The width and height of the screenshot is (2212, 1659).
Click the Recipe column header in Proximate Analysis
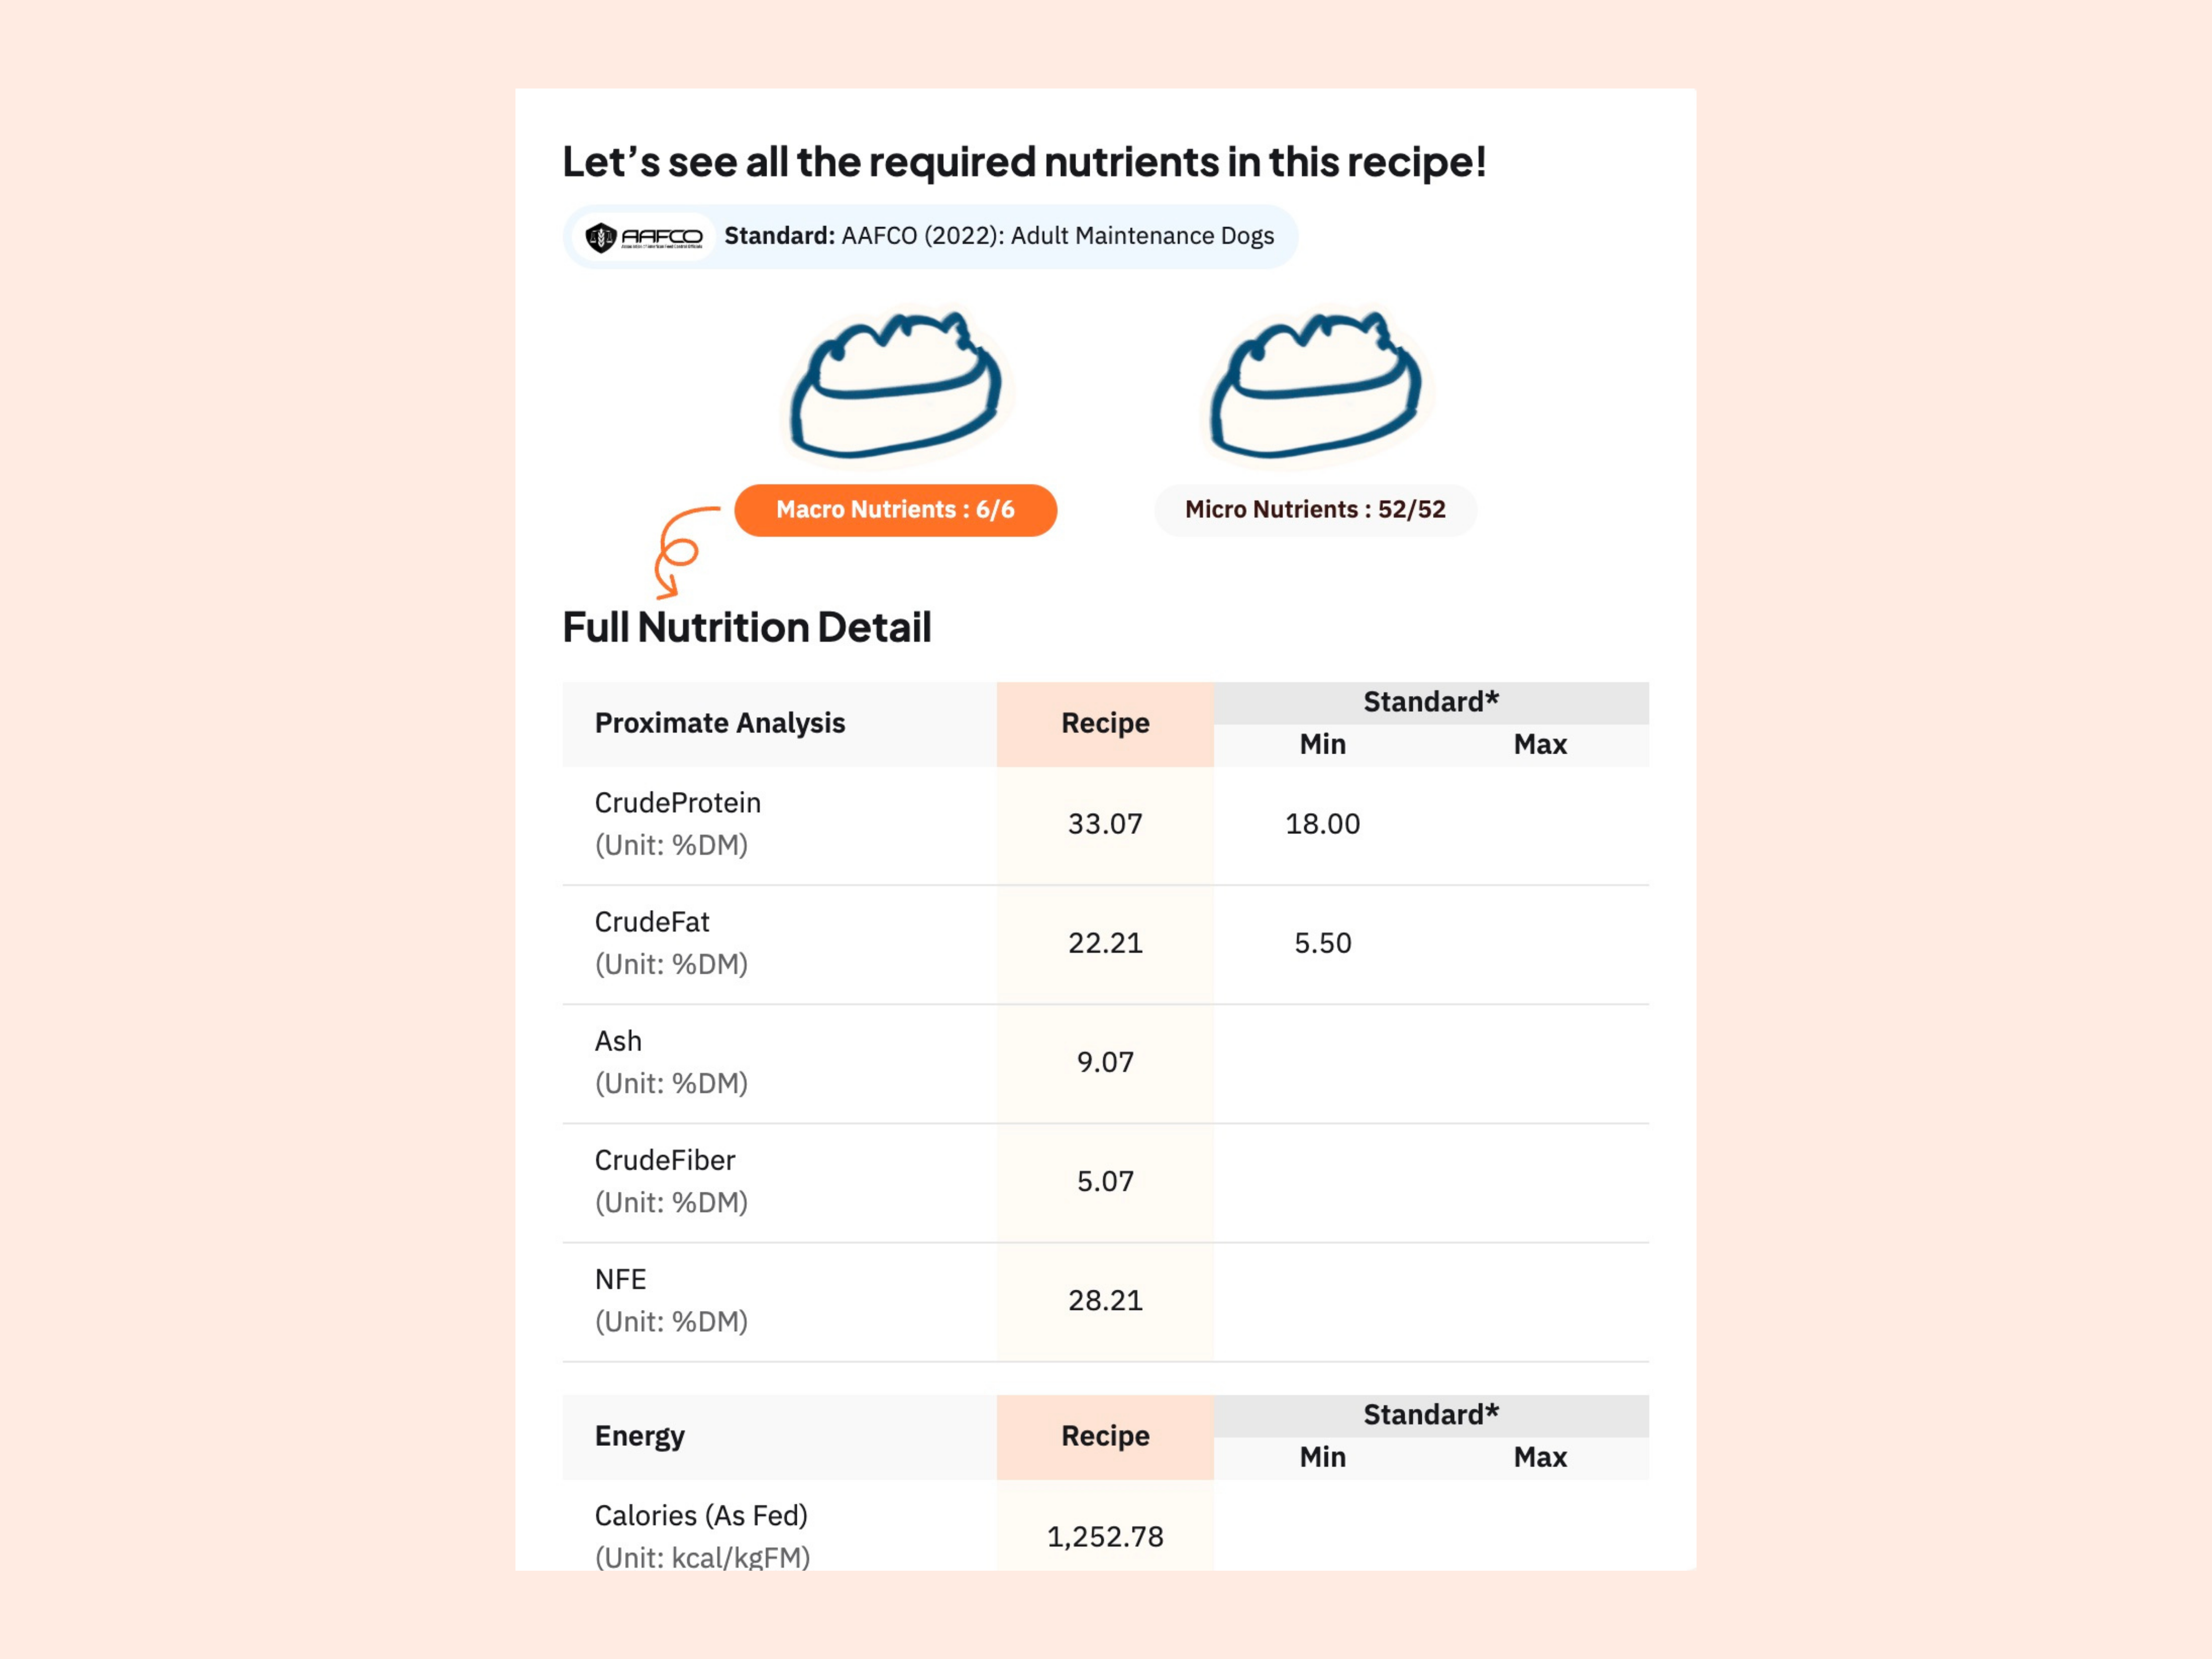1105,723
